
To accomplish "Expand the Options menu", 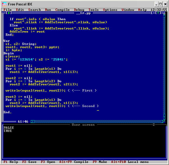I will [110, 10].
